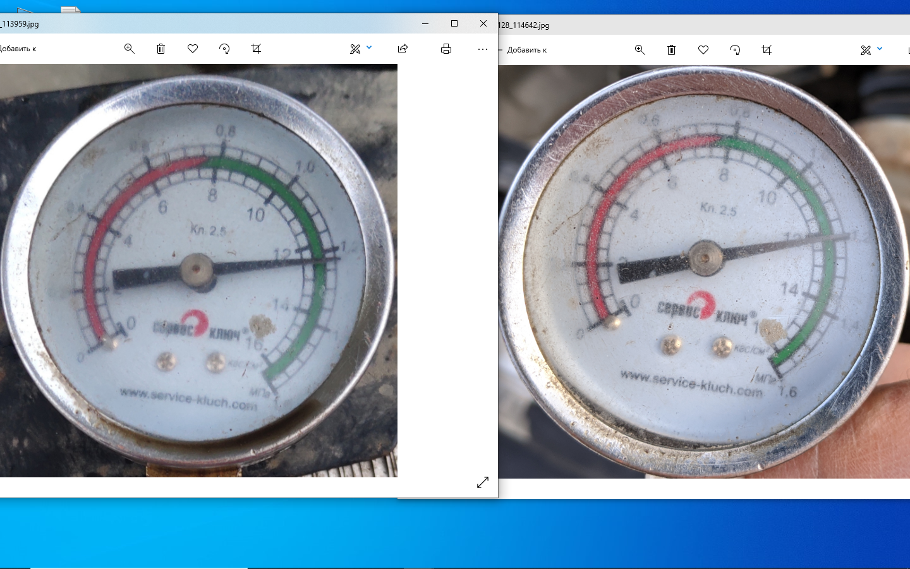Expand Edit & Create dropdown in 114642.jpg window

pyautogui.click(x=880, y=49)
